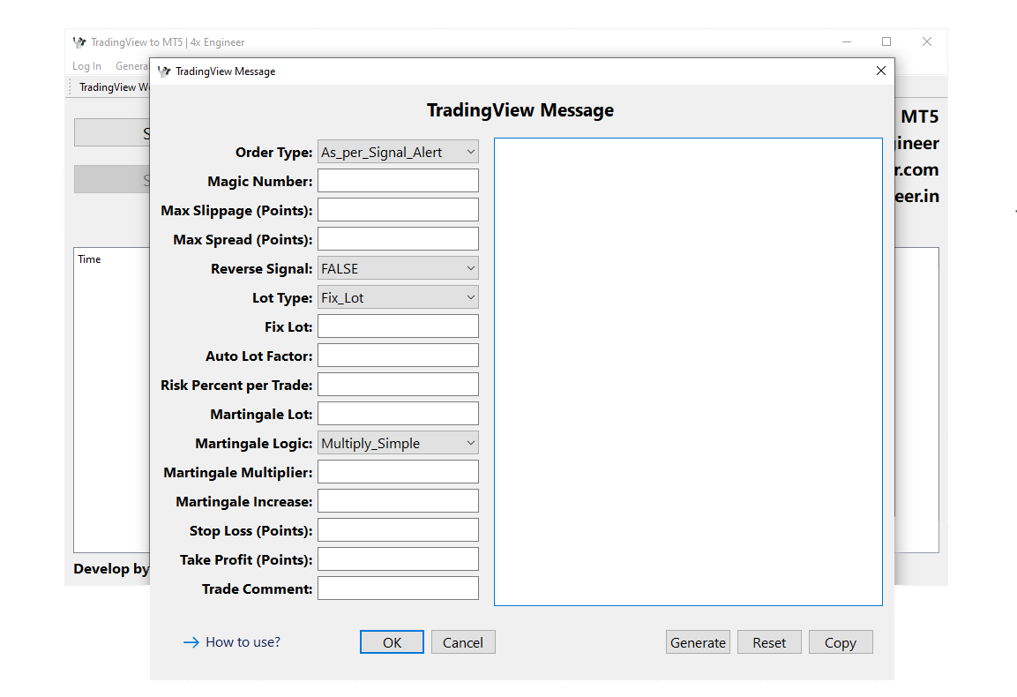Open the Log In menu in main window
The width and height of the screenshot is (1017, 697).
pos(87,66)
